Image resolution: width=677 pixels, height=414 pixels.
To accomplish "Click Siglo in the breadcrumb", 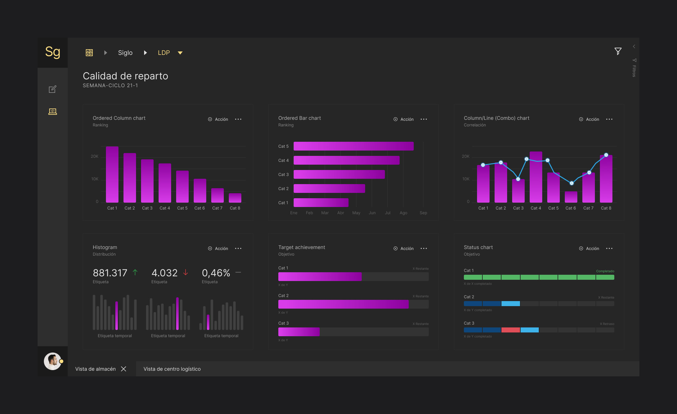I will click(125, 53).
